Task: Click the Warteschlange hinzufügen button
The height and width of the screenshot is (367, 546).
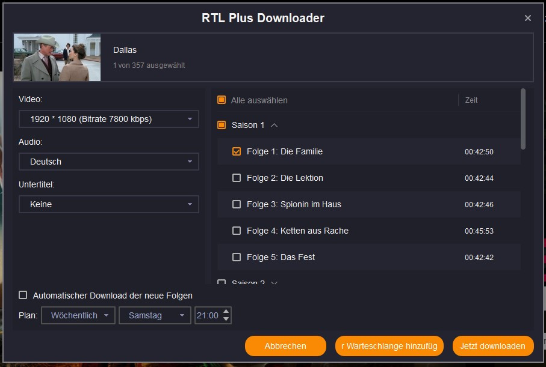Action: (x=389, y=346)
